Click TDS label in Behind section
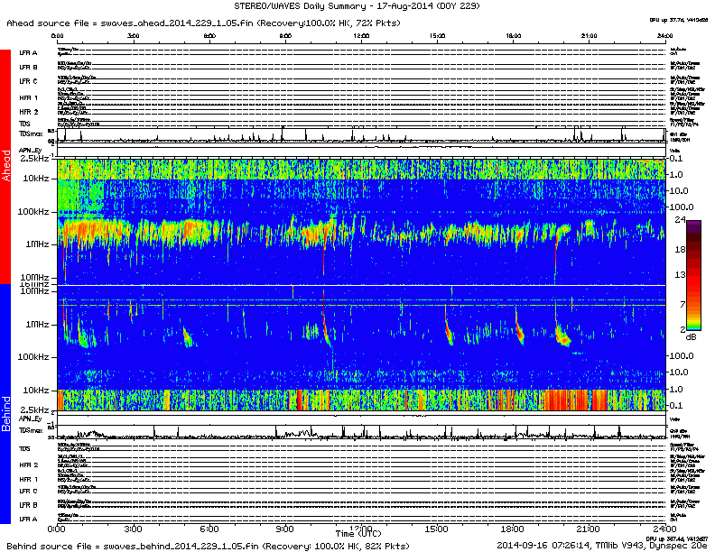Image resolution: width=715 pixels, height=552 pixels. 24,448
